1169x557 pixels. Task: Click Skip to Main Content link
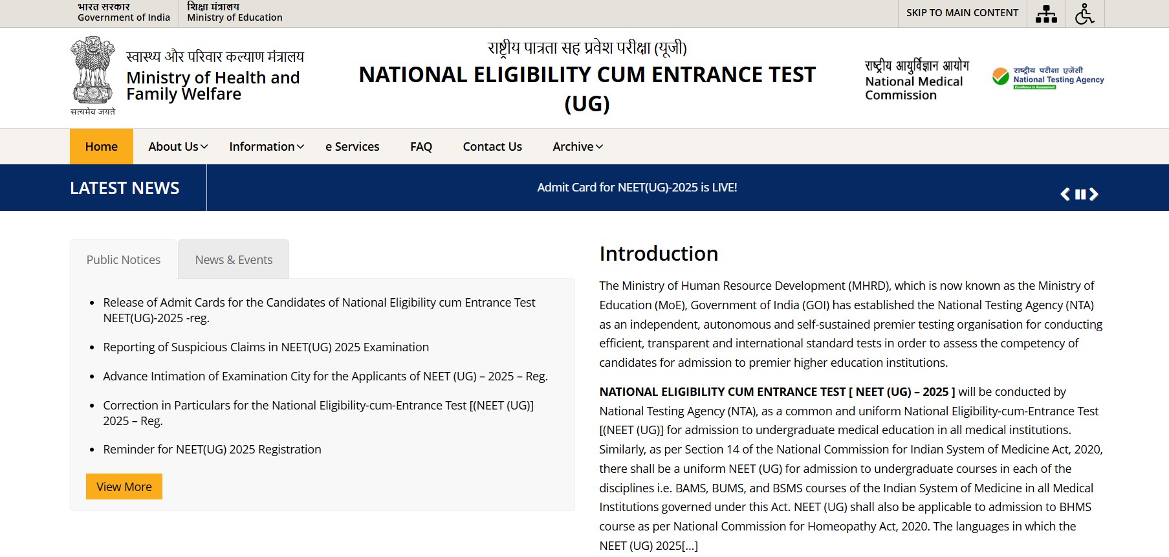click(x=962, y=13)
